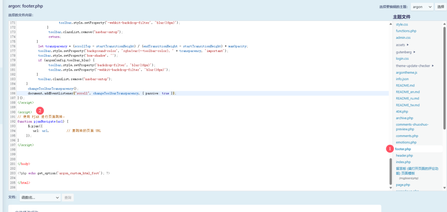447x212 pixels.
Task: Click line 185 changeToolbarTransparency call
Action: (x=53, y=89)
